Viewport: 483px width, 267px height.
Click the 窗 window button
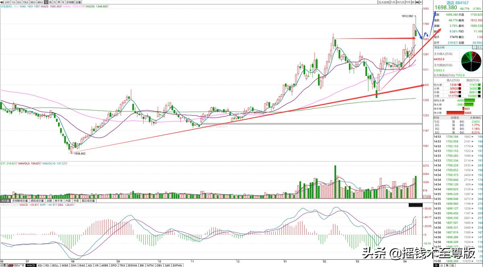coord(413,2)
